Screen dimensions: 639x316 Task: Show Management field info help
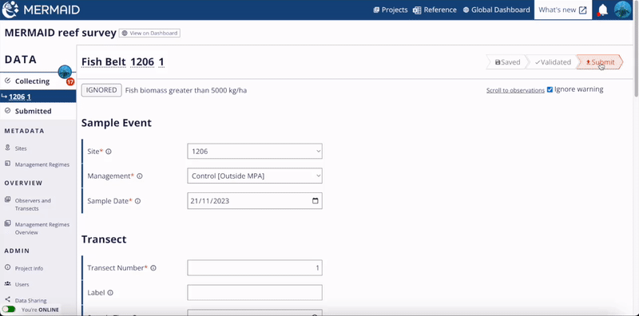point(139,176)
